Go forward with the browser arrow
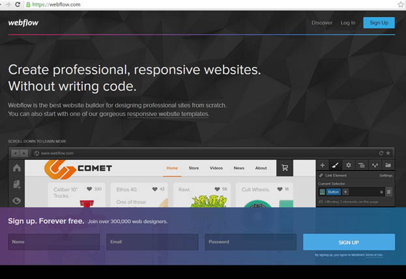406x279 pixels. pyautogui.click(x=8, y=5)
